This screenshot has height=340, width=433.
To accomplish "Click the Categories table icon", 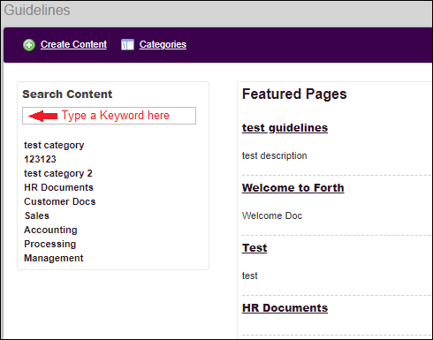I will tap(127, 45).
